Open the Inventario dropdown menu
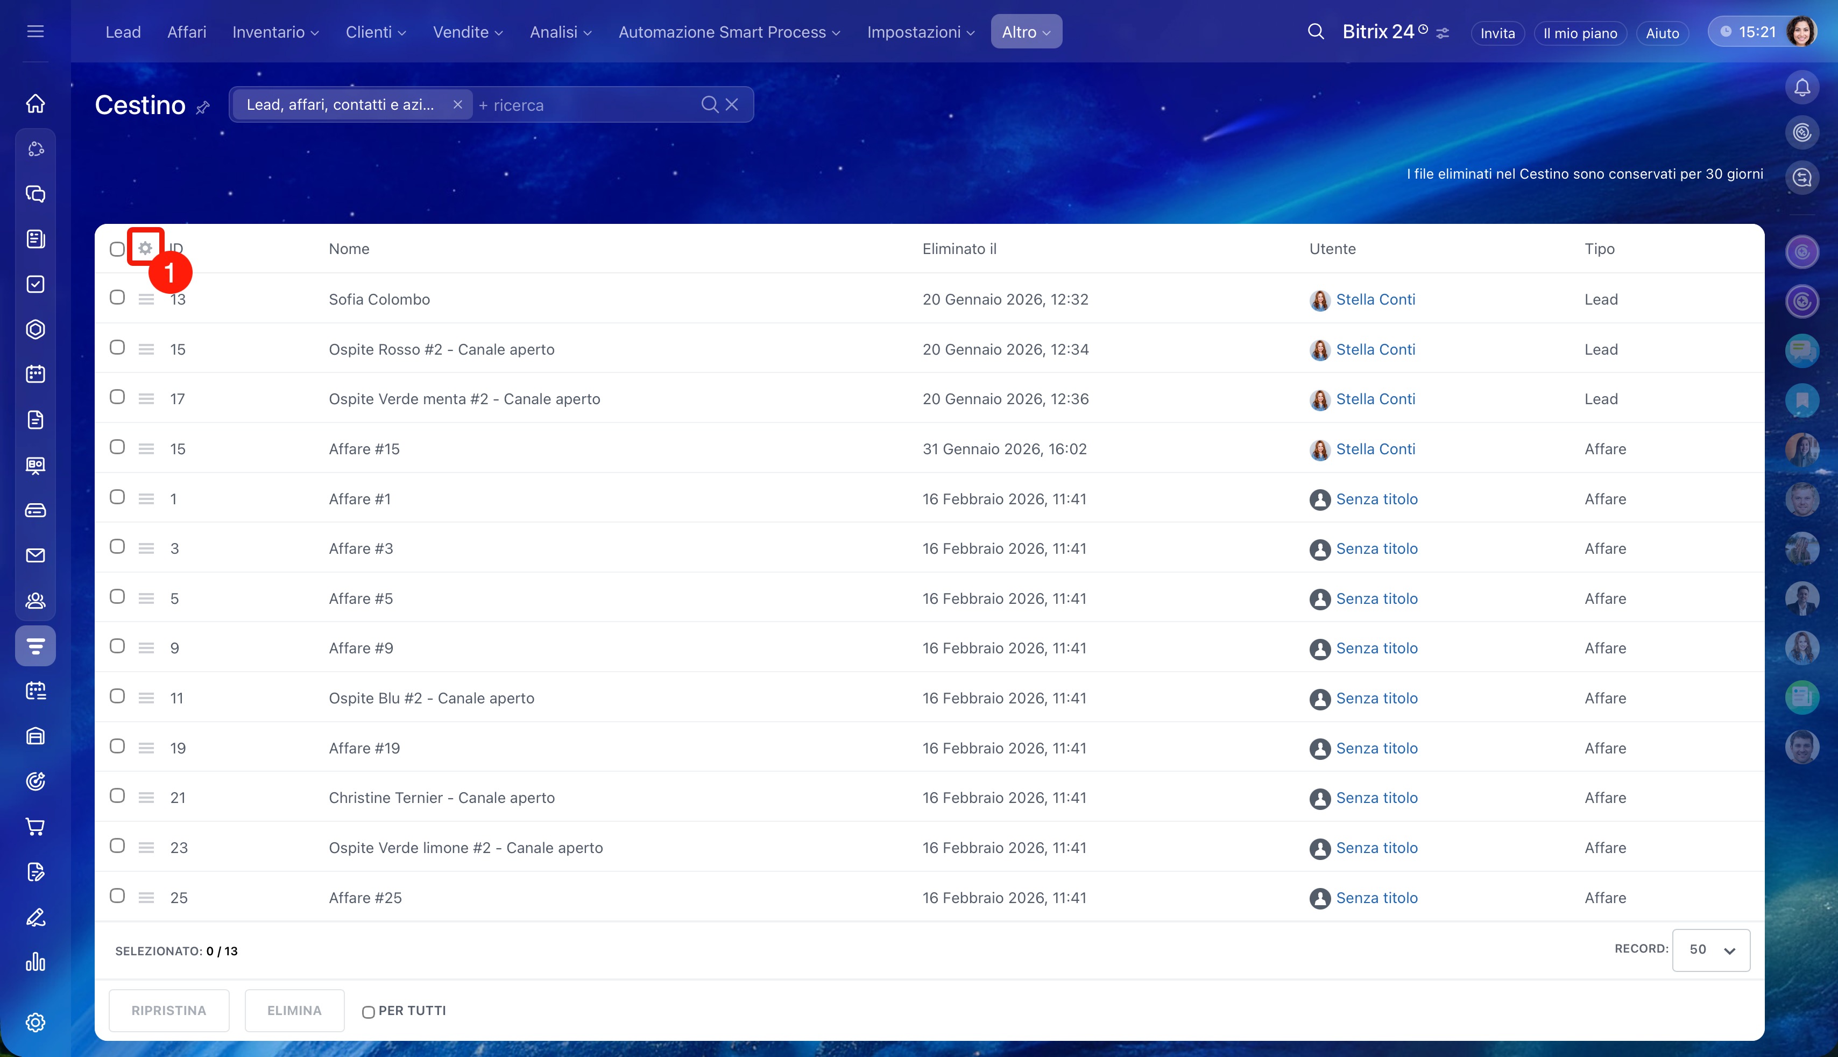This screenshot has width=1838, height=1057. point(275,32)
